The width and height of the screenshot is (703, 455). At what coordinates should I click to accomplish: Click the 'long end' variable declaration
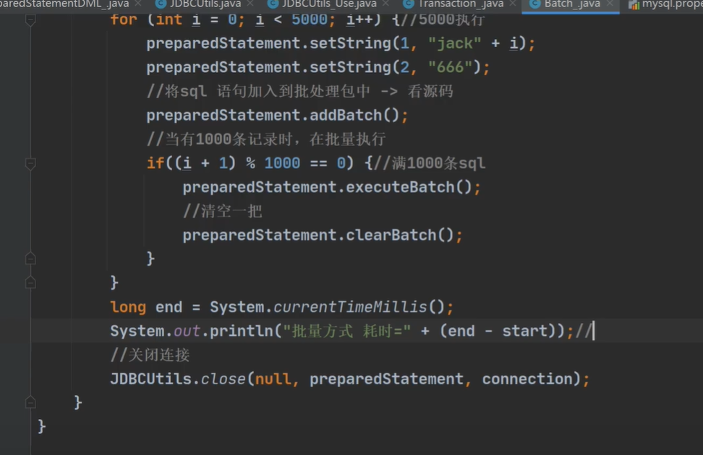click(x=146, y=307)
